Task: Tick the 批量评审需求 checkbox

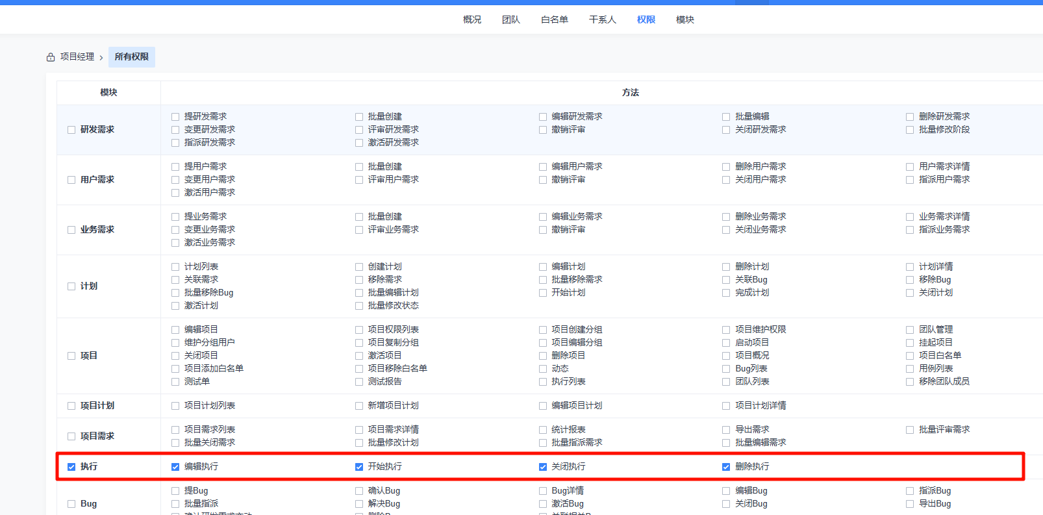Action: coord(910,430)
